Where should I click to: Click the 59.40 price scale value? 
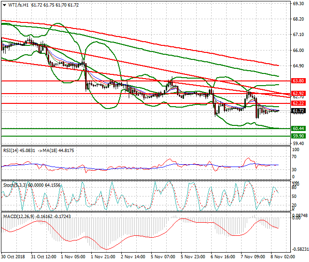[x=298, y=144]
